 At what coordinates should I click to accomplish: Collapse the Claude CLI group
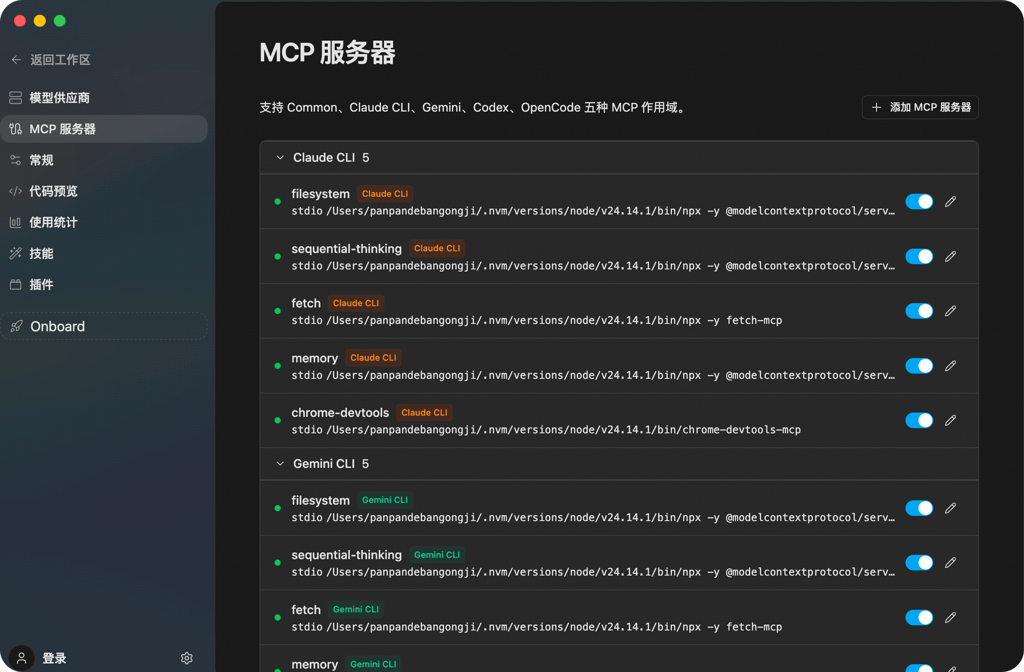(280, 158)
